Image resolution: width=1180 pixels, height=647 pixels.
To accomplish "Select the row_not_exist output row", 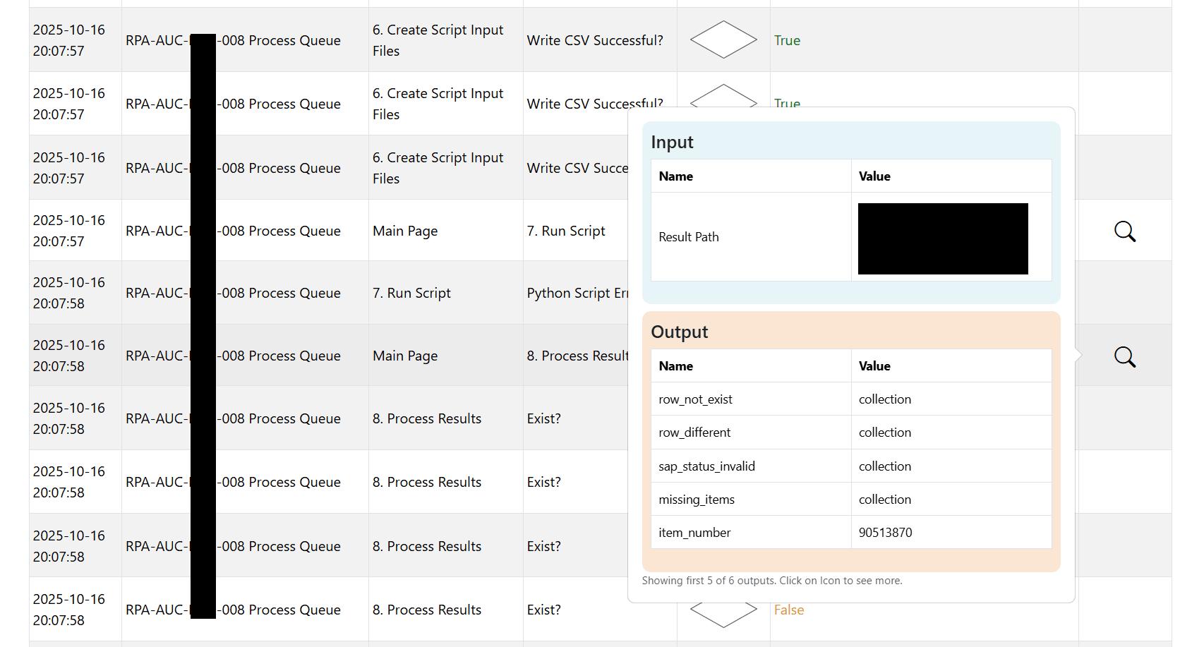I will click(x=695, y=399).
